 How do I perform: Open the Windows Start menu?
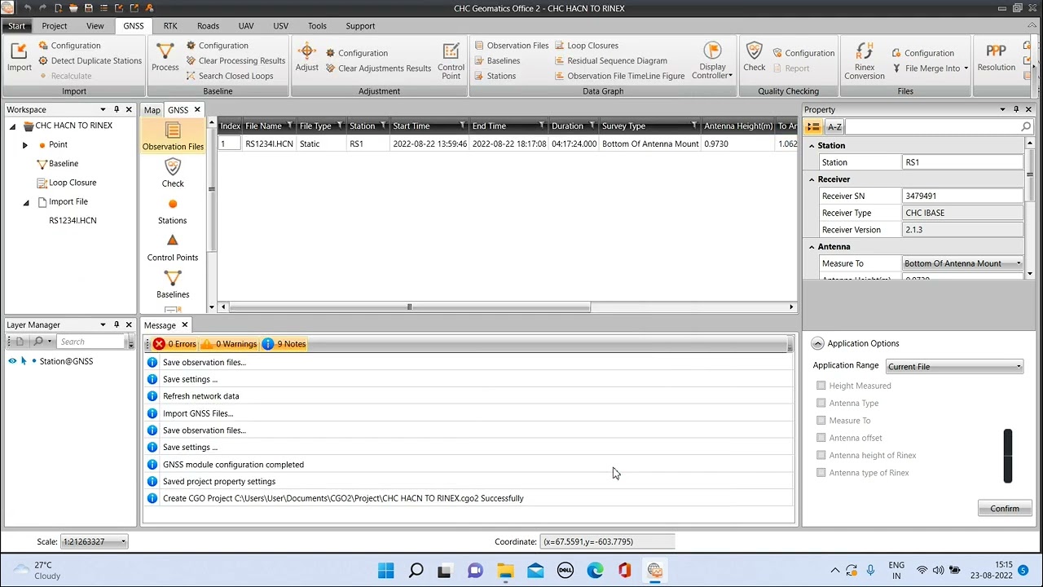coord(386,571)
